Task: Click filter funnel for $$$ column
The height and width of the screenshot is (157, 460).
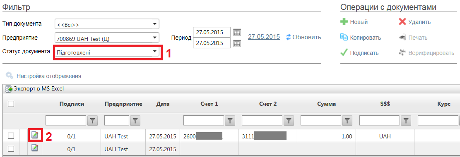Action: click(x=406, y=120)
